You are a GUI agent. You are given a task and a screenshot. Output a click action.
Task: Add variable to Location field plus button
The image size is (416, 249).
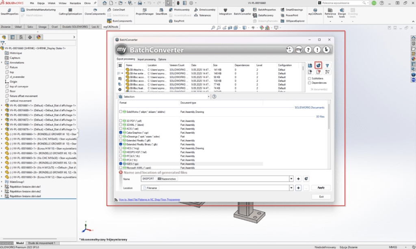tap(298, 188)
